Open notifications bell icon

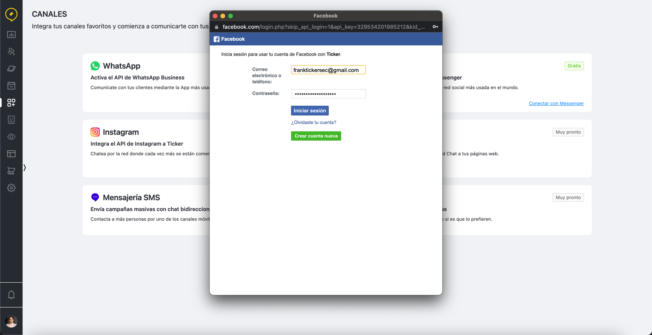click(11, 295)
